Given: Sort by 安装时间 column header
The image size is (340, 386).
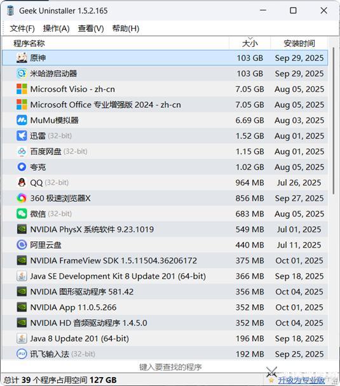Looking at the screenshot, I should click(299, 43).
